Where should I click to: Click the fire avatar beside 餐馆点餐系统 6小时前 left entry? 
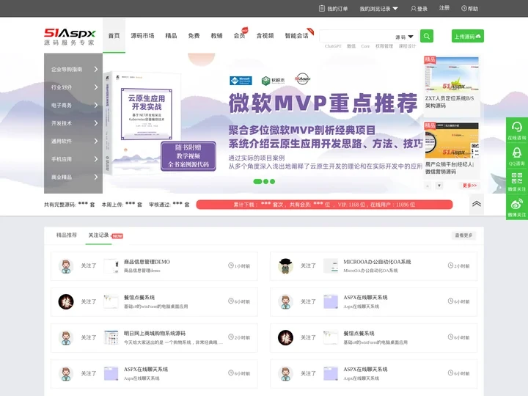tap(66, 301)
